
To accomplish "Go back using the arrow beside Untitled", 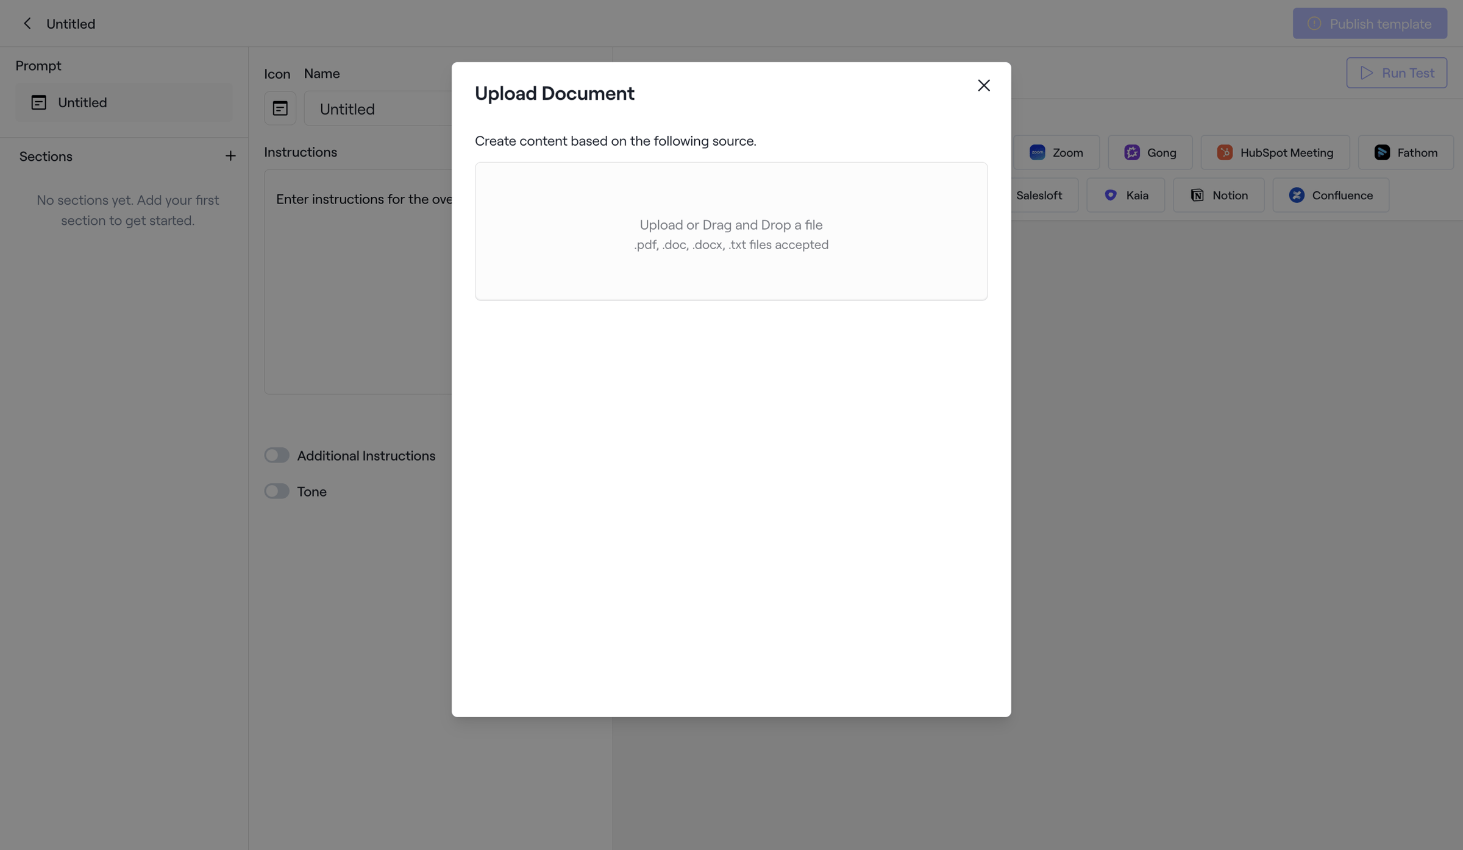I will tap(27, 23).
